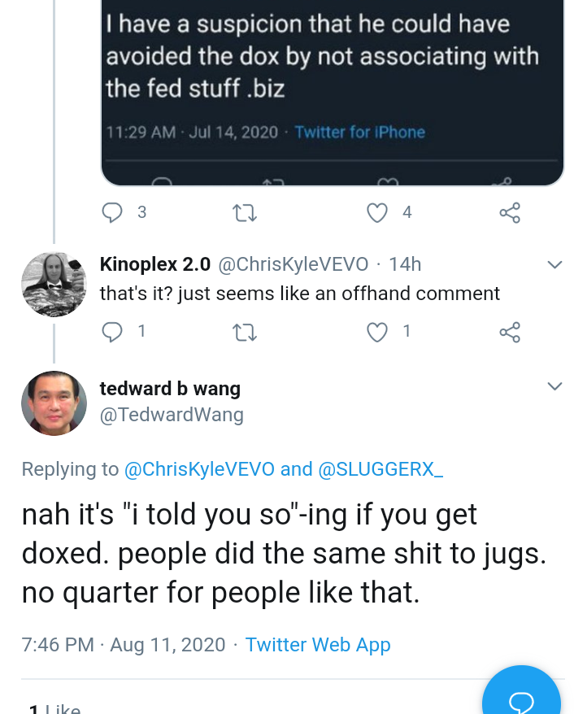Retweet Kinoplex 2.0's offhand comment tweet
The height and width of the screenshot is (714, 574).
click(x=245, y=332)
